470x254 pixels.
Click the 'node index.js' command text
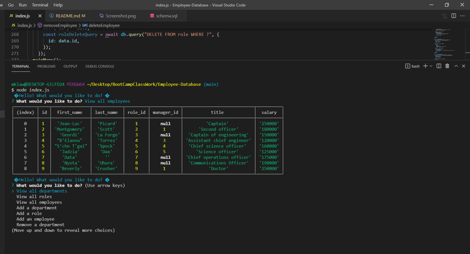[33, 90]
